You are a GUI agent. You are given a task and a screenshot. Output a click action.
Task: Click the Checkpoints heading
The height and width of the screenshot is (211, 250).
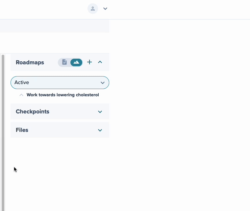point(33,111)
